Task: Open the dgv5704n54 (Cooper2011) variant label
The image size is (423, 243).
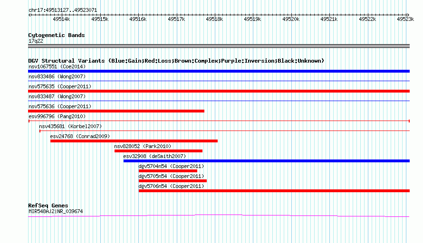Action: click(171, 166)
